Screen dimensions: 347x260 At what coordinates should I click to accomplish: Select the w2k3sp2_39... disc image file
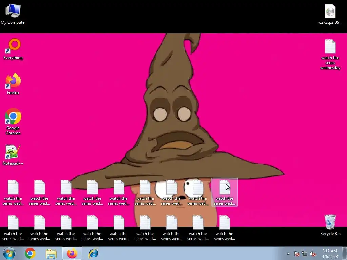[330, 14]
